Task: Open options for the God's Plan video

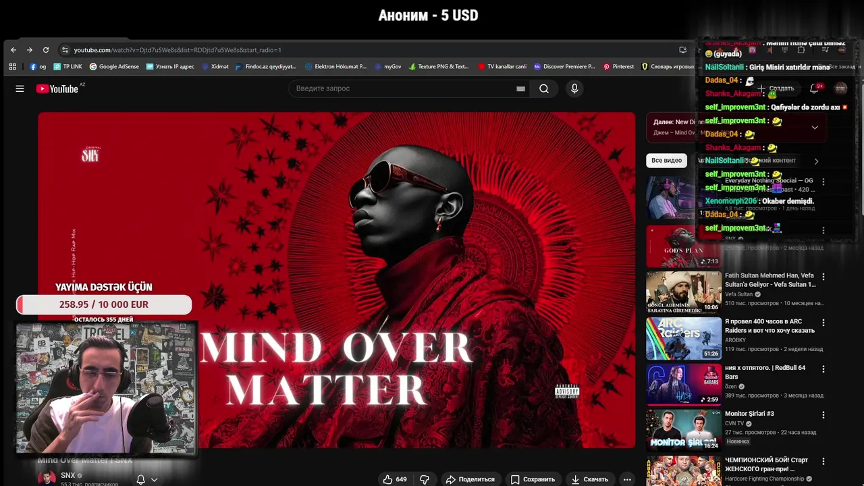Action: pyautogui.click(x=823, y=230)
